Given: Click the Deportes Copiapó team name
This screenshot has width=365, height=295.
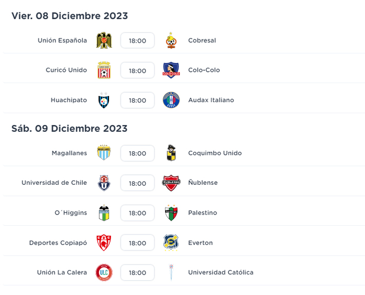Looking at the screenshot, I should 58,243.
